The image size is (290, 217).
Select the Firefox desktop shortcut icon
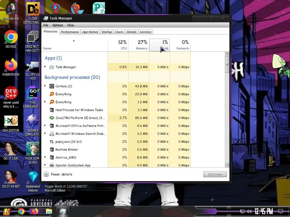click(11, 65)
